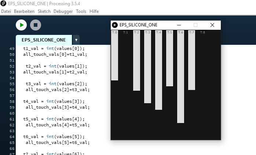
Task: Click code line 'all_touch_vals[3]=t4_val;'
Action: coord(58,107)
